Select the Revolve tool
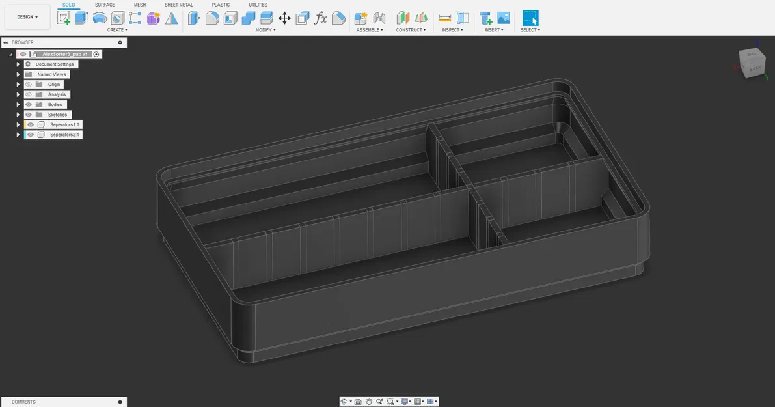This screenshot has width=775, height=407. [x=99, y=18]
